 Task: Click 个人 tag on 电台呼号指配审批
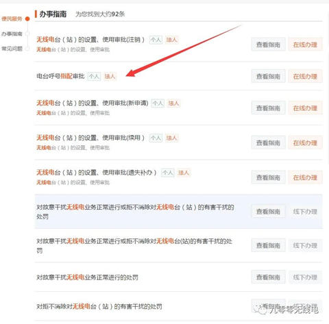click(x=94, y=76)
